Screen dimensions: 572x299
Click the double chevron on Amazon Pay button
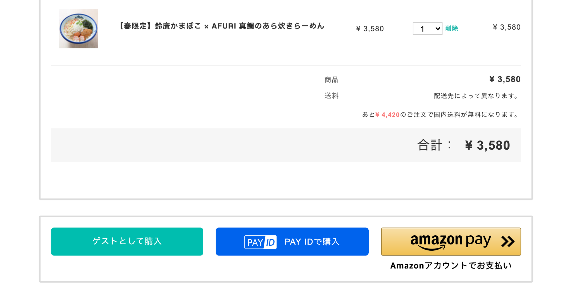click(x=508, y=241)
